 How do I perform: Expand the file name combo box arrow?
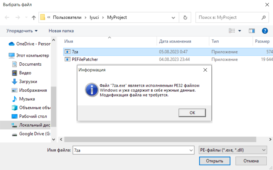(191, 150)
